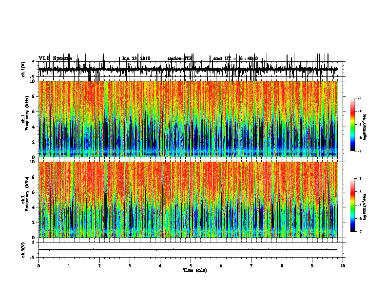Click time axis tick label 9
386x298 pixels.
tap(312, 266)
